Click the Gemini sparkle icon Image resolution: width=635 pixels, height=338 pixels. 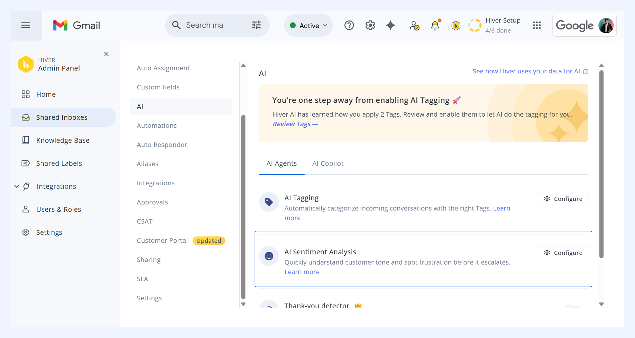point(390,25)
